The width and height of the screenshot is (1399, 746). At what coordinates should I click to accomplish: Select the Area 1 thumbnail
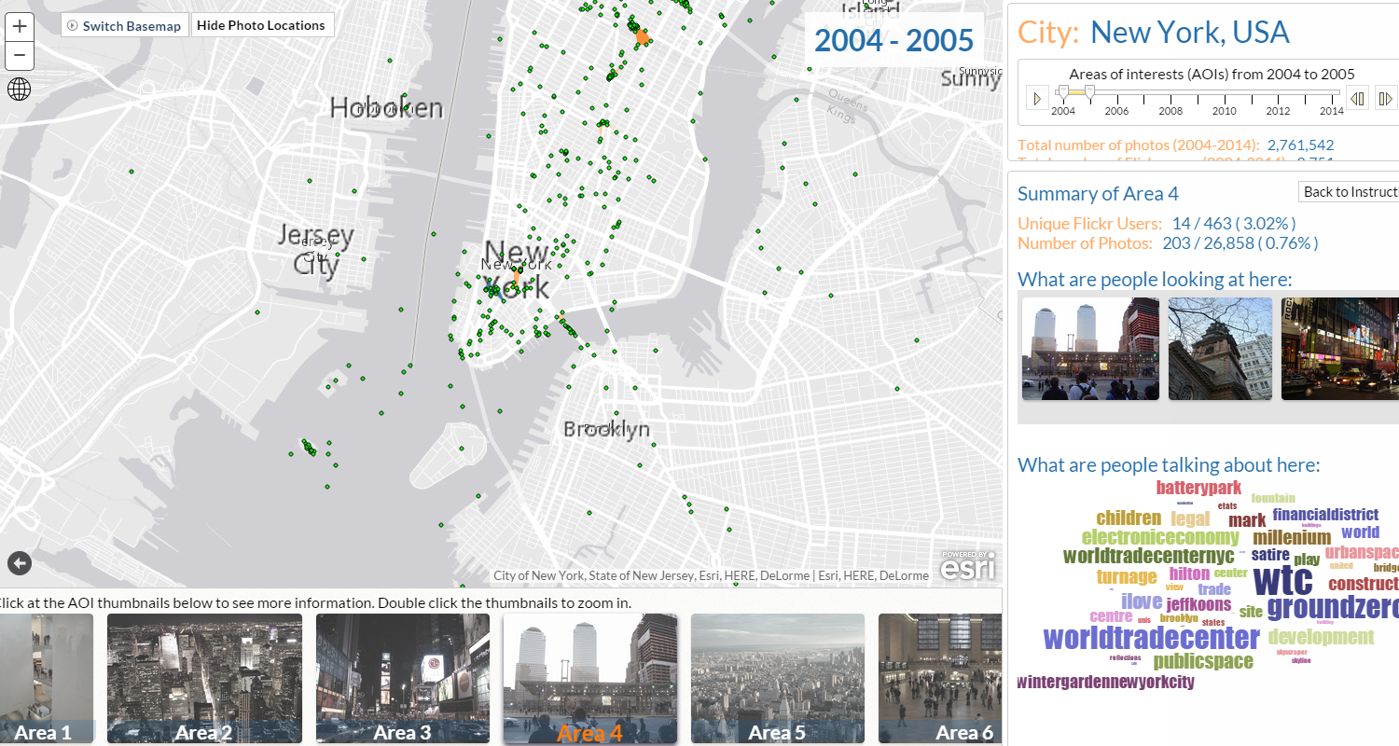(47, 678)
